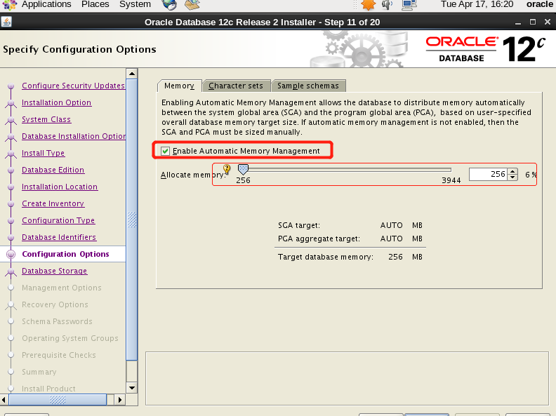The width and height of the screenshot is (556, 416).
Task: Launch the web browser globe icon
Action: coord(169,5)
